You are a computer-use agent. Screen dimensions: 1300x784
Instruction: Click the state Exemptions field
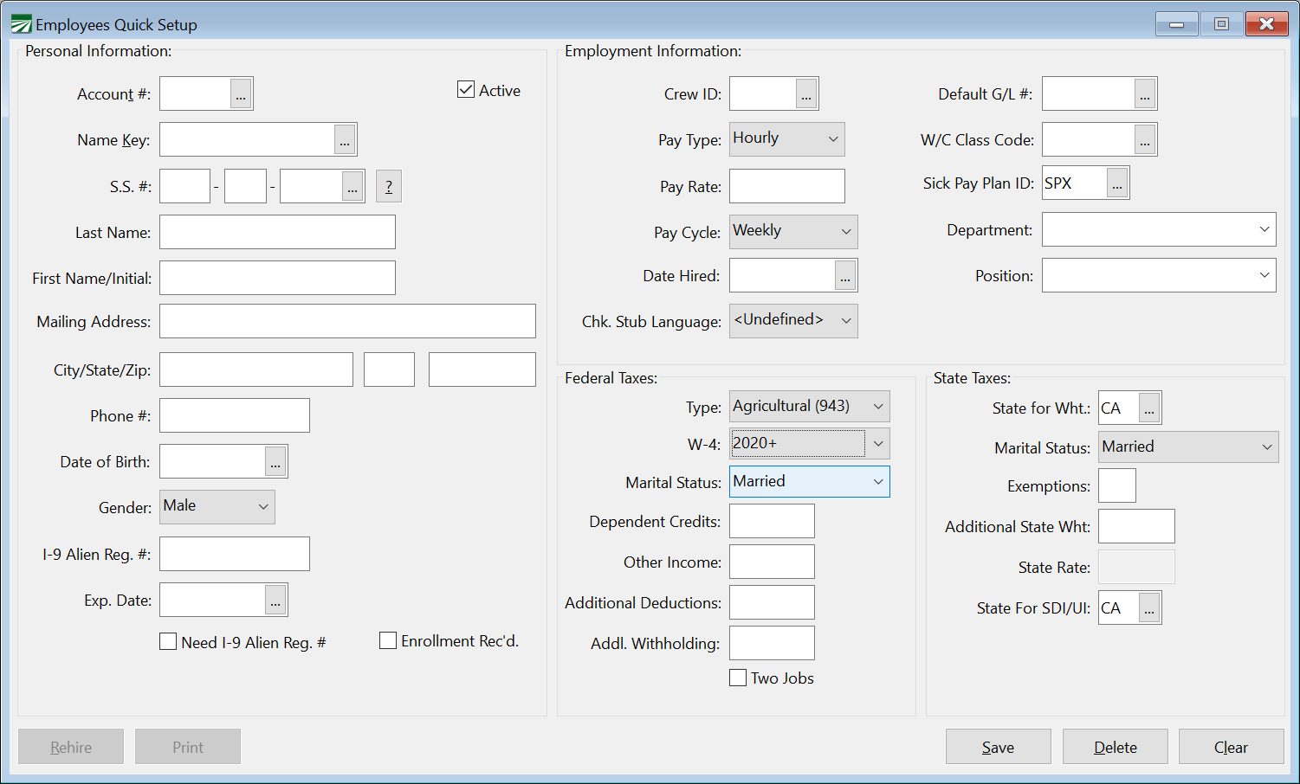coord(1117,485)
